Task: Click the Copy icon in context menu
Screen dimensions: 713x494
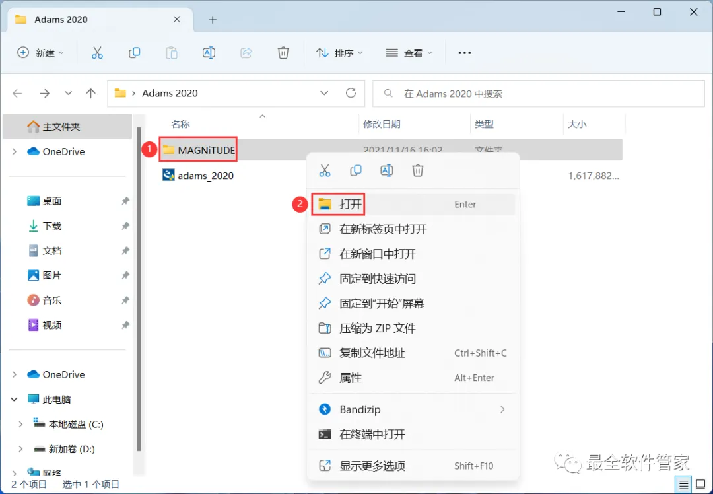Action: click(x=356, y=170)
